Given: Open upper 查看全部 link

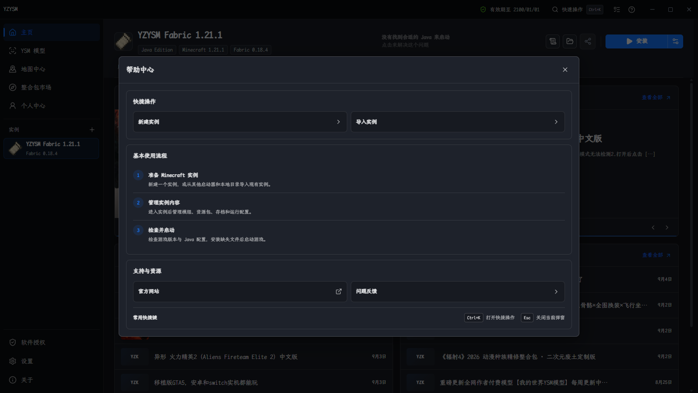Looking at the screenshot, I should 656,97.
